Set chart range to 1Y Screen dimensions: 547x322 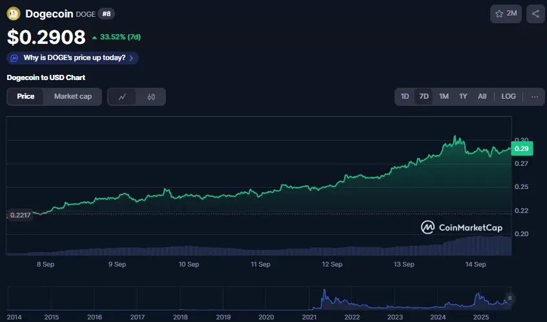[463, 97]
